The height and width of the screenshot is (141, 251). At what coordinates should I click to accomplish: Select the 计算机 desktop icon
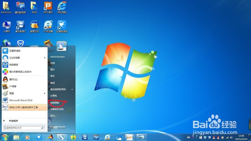[7, 27]
